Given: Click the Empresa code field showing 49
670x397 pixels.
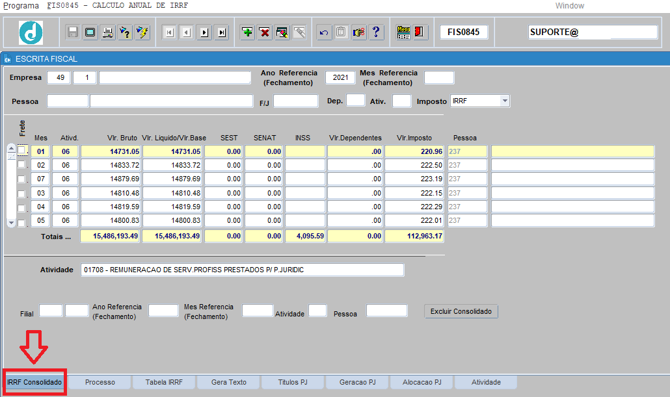Looking at the screenshot, I should 59,77.
